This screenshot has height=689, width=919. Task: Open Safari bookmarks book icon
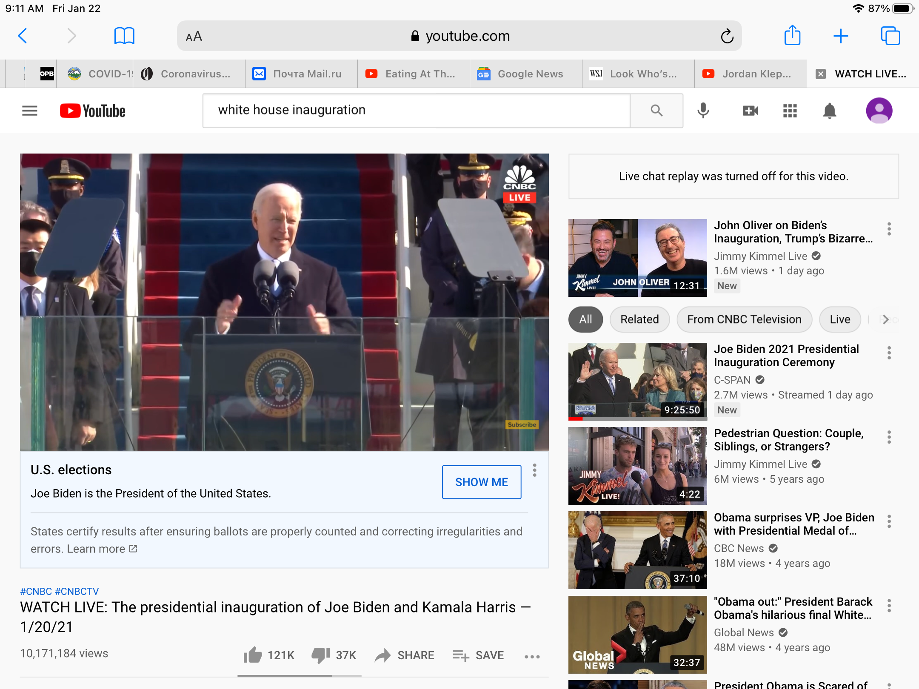pos(124,36)
